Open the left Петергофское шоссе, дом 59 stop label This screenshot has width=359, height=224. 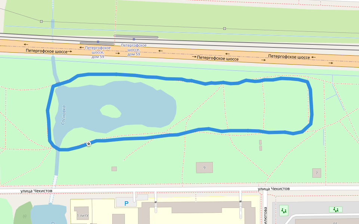(x=98, y=52)
